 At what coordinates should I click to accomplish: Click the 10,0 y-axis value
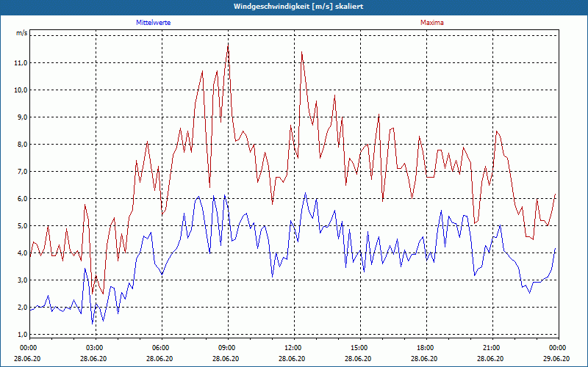(21, 90)
